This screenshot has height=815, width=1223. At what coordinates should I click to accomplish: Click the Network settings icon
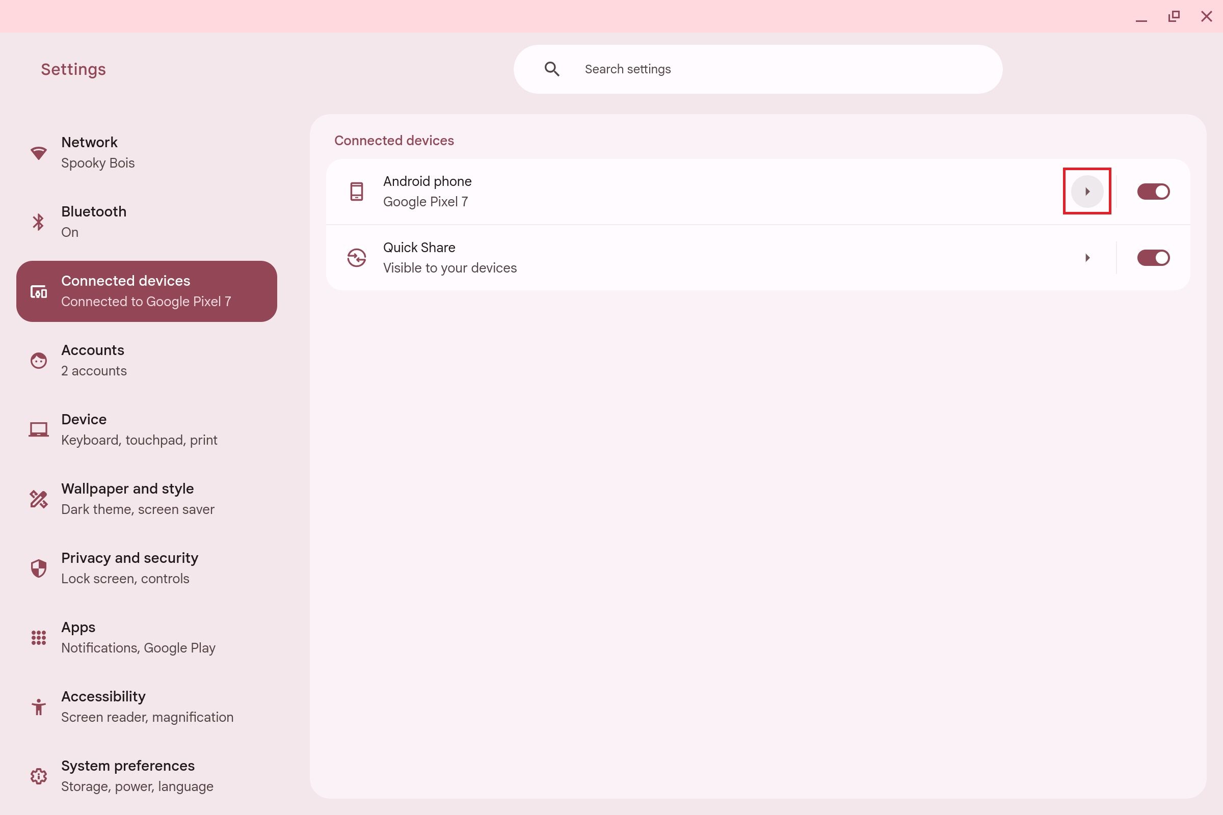click(x=37, y=153)
